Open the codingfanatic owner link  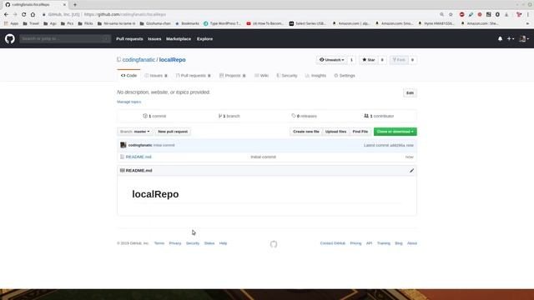click(139, 59)
